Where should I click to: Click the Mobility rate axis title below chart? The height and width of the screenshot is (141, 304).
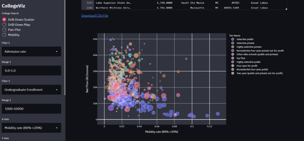click(161, 132)
